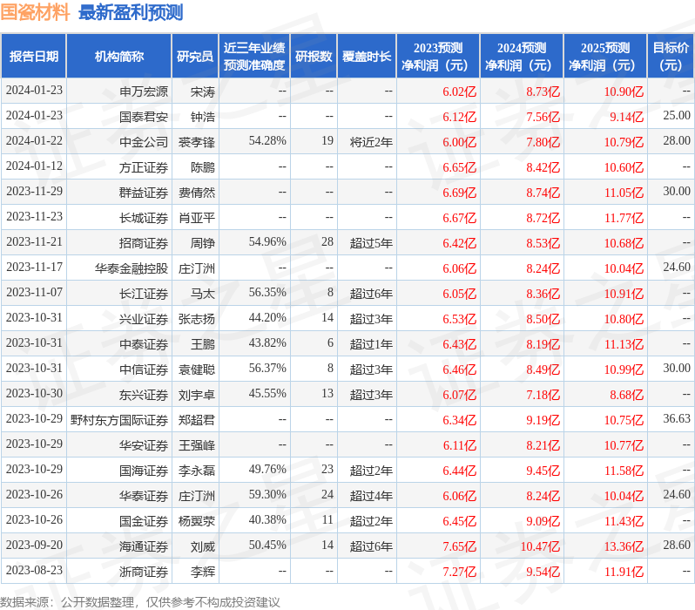The image size is (695, 610).
Task: Click the 7.65亿 profit forecast
Action: pos(459,546)
